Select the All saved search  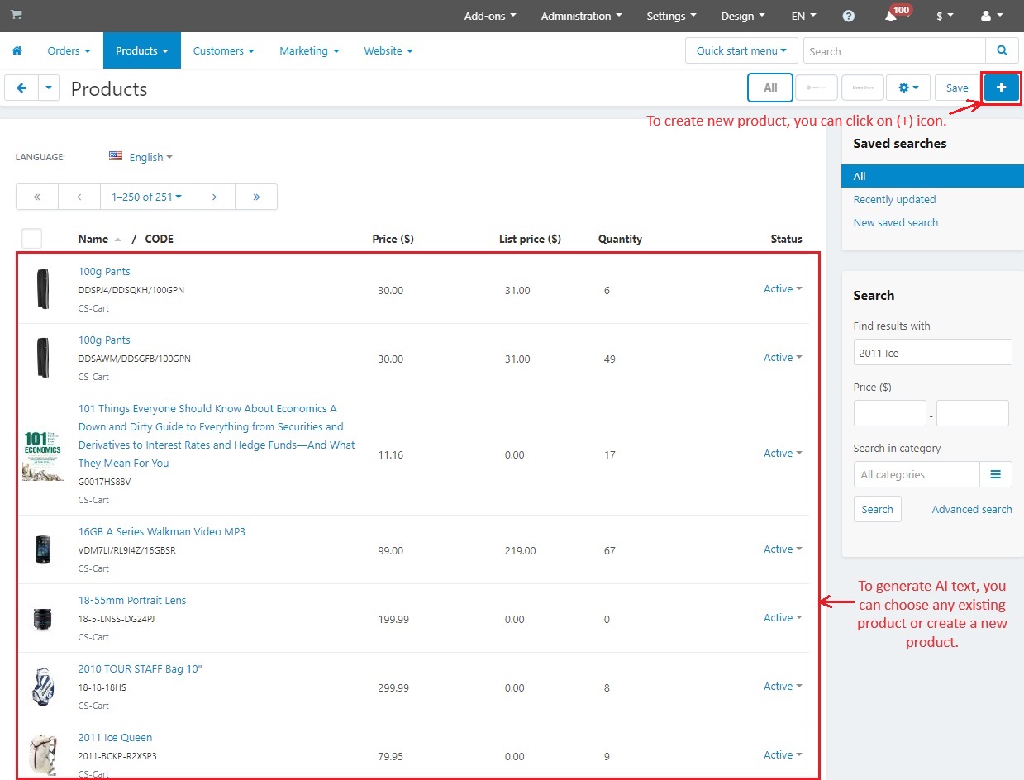[x=932, y=176]
